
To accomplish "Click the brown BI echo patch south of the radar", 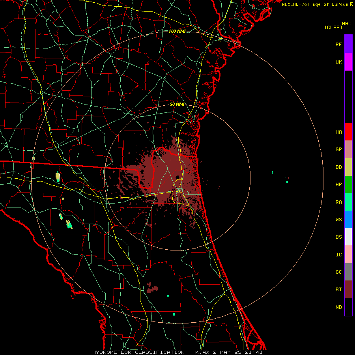I will pos(152,288).
